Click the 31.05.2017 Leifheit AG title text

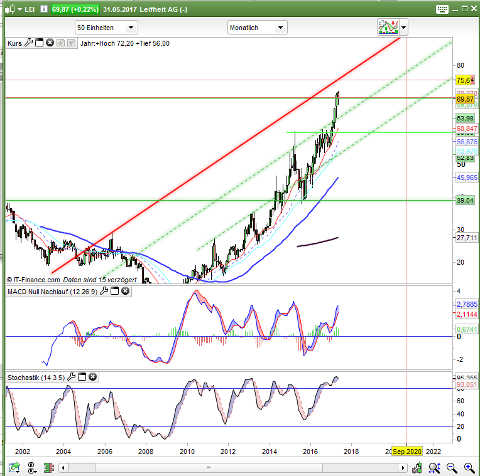[x=145, y=9]
